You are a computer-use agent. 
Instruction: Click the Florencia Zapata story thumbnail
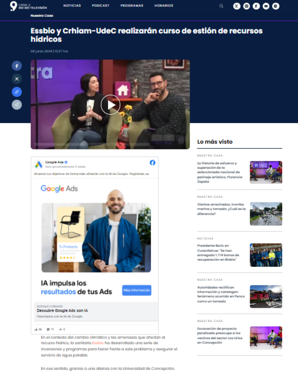266,172
